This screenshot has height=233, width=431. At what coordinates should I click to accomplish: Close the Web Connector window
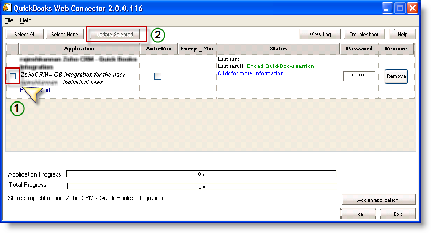pos(412,8)
